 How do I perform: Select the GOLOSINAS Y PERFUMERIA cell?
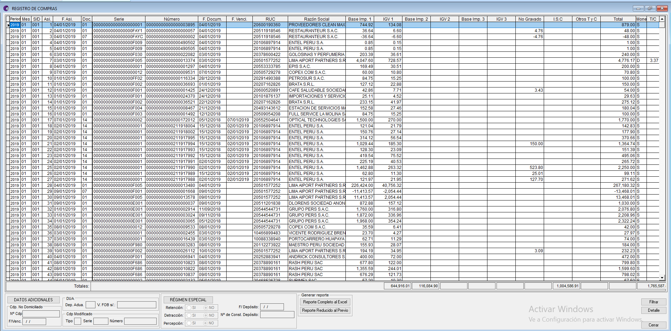click(317, 55)
